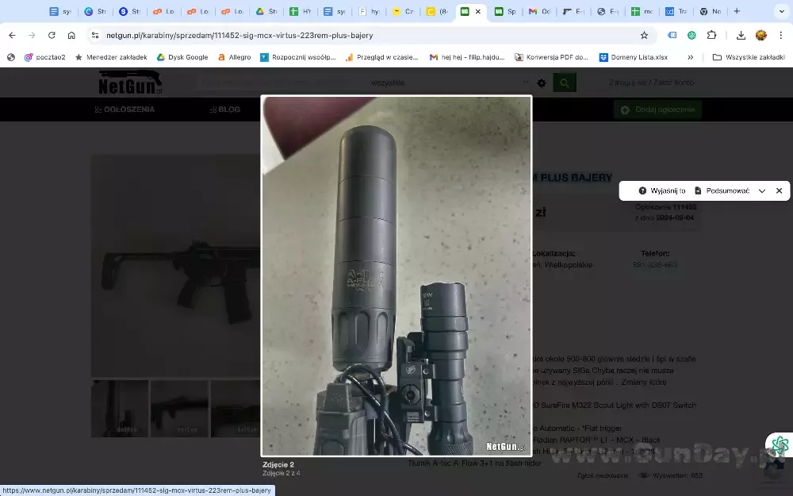
Task: Open the browser home page
Action: (71, 36)
